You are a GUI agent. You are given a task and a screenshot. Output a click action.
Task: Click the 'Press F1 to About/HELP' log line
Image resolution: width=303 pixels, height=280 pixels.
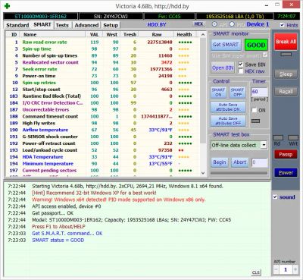(x=58, y=226)
